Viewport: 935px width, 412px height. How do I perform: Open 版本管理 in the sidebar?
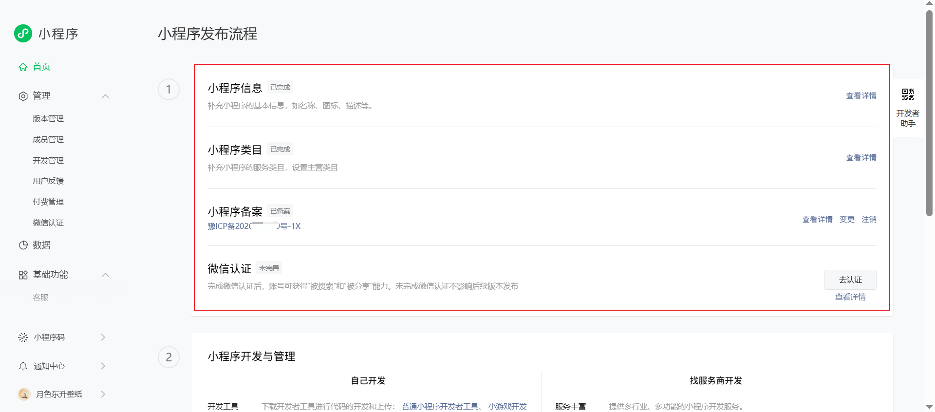(48, 119)
